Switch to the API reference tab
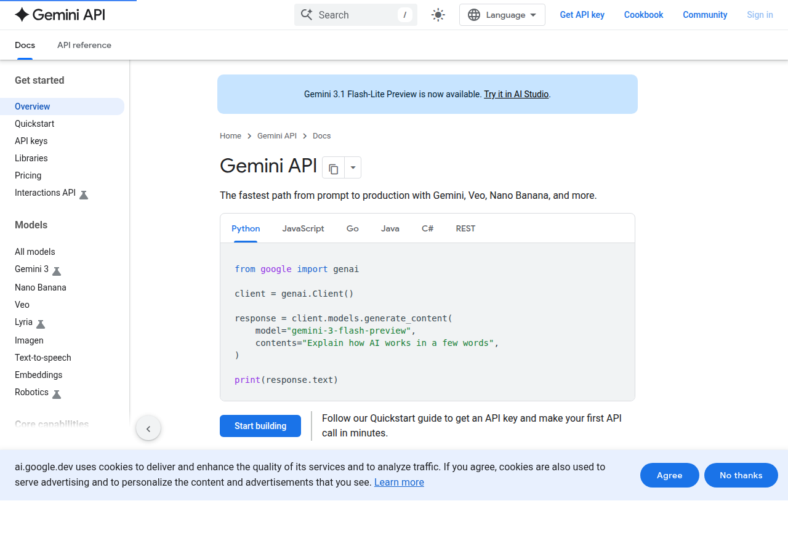Image resolution: width=788 pixels, height=554 pixels. (x=84, y=45)
